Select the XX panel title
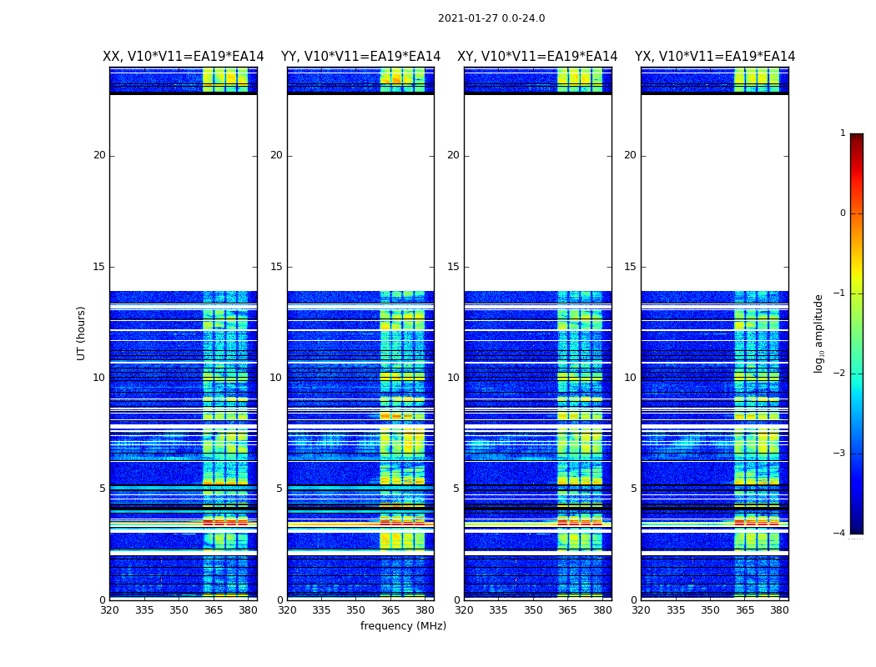The image size is (876, 667). (183, 57)
